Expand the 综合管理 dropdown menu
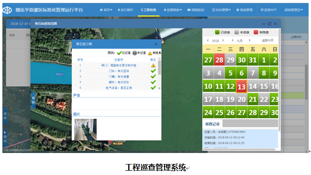 221,10
